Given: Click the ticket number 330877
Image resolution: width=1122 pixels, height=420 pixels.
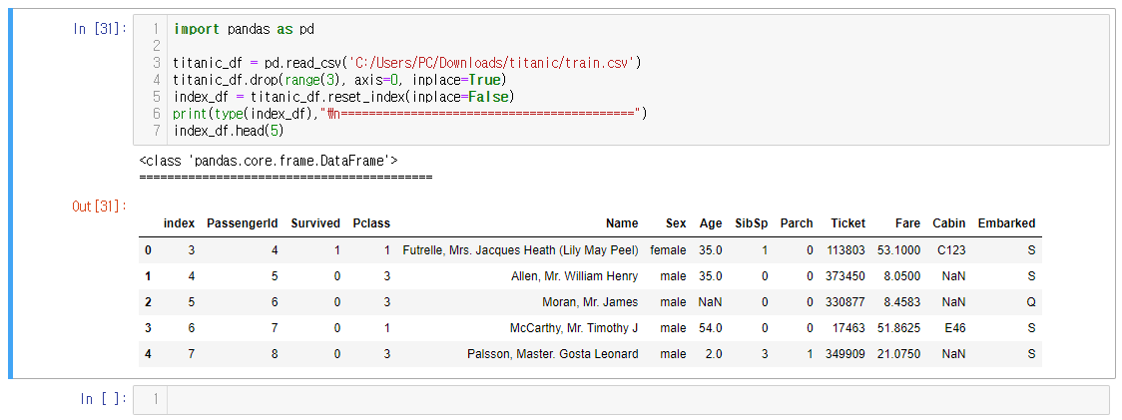Looking at the screenshot, I should coord(845,302).
